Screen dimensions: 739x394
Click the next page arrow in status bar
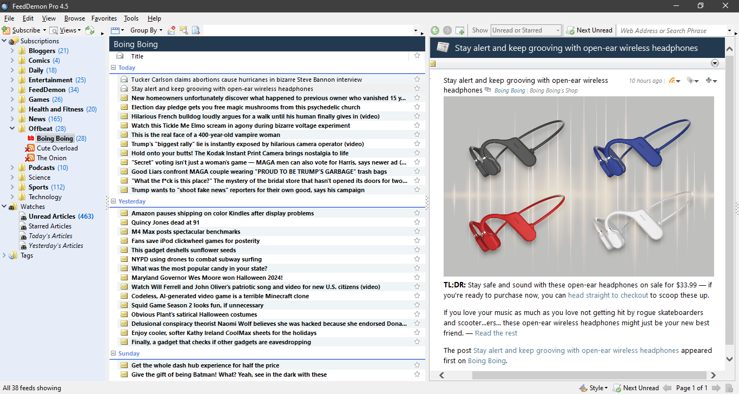716,388
